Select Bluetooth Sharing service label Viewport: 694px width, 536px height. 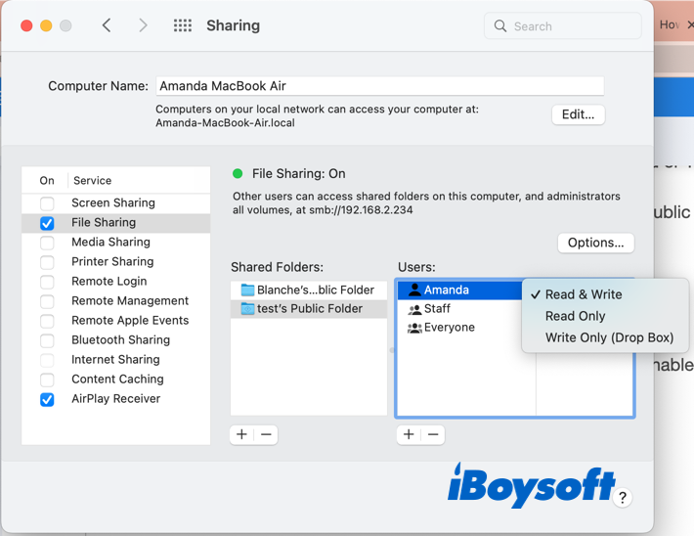[120, 339]
